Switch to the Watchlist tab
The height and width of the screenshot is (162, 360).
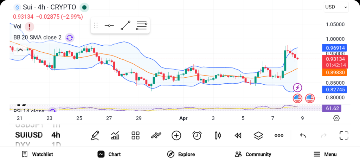[37, 154]
